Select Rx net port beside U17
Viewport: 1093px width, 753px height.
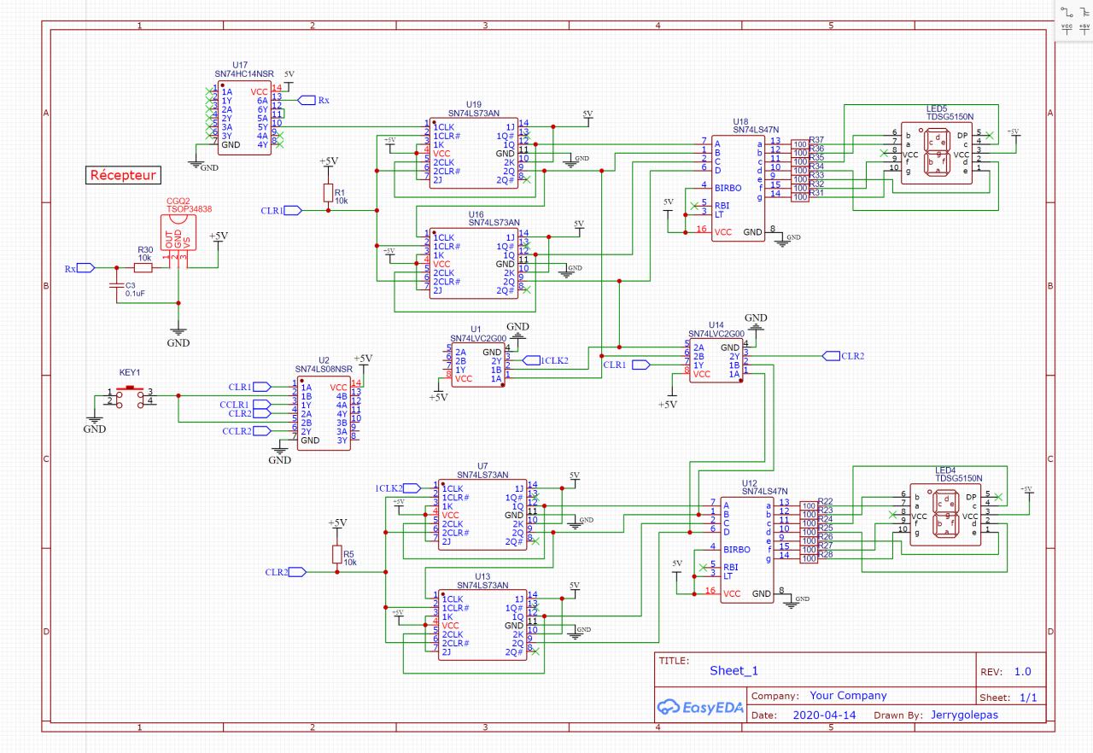coord(313,100)
